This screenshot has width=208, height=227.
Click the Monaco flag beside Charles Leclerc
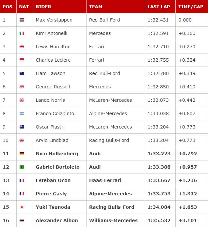22,60
